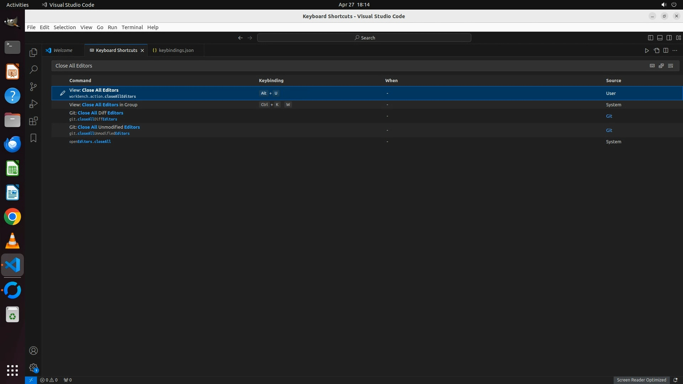Open the Manage gear menu
This screenshot has height=384, width=683.
pyautogui.click(x=33, y=367)
